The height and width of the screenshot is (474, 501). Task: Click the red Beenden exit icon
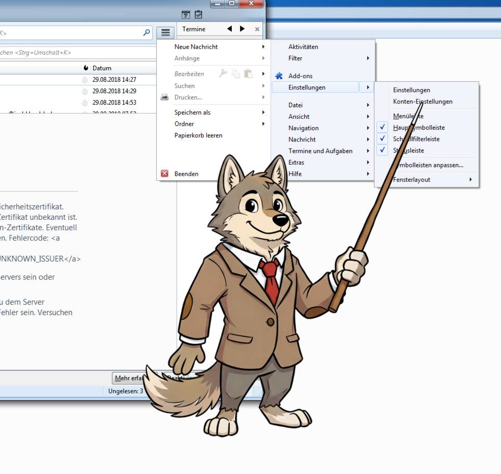click(x=165, y=174)
